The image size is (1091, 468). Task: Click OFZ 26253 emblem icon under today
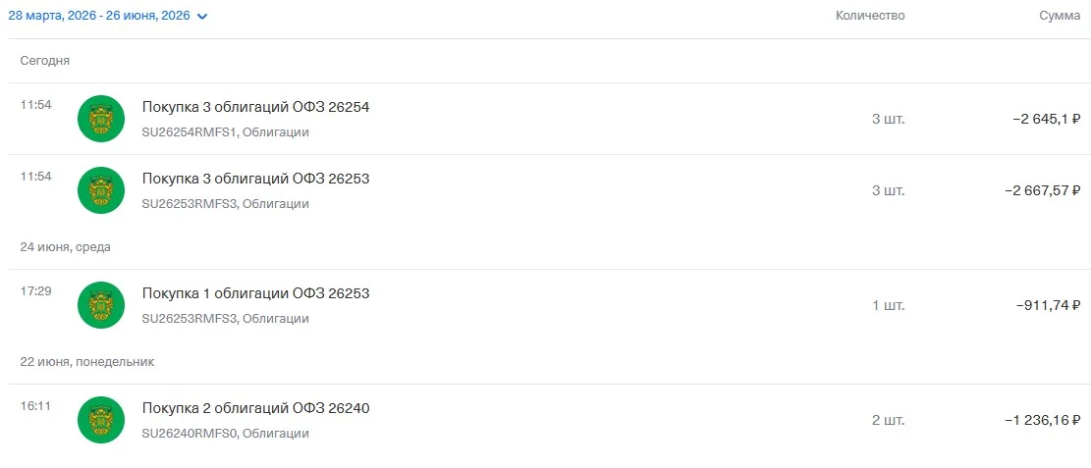pyautogui.click(x=101, y=190)
